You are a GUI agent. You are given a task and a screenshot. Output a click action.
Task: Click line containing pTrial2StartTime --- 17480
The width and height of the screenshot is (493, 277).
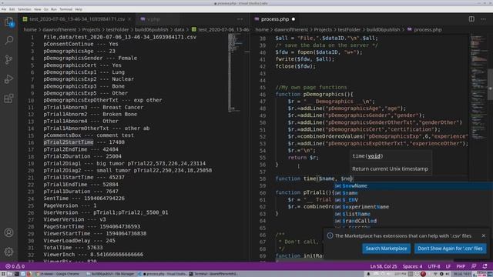[x=84, y=142]
